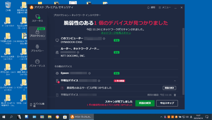Expand the system tray hidden icons chevron

tap(161, 117)
